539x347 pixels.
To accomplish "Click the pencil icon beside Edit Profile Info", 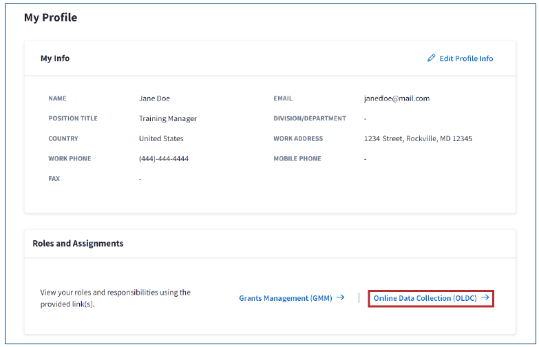I will [432, 59].
